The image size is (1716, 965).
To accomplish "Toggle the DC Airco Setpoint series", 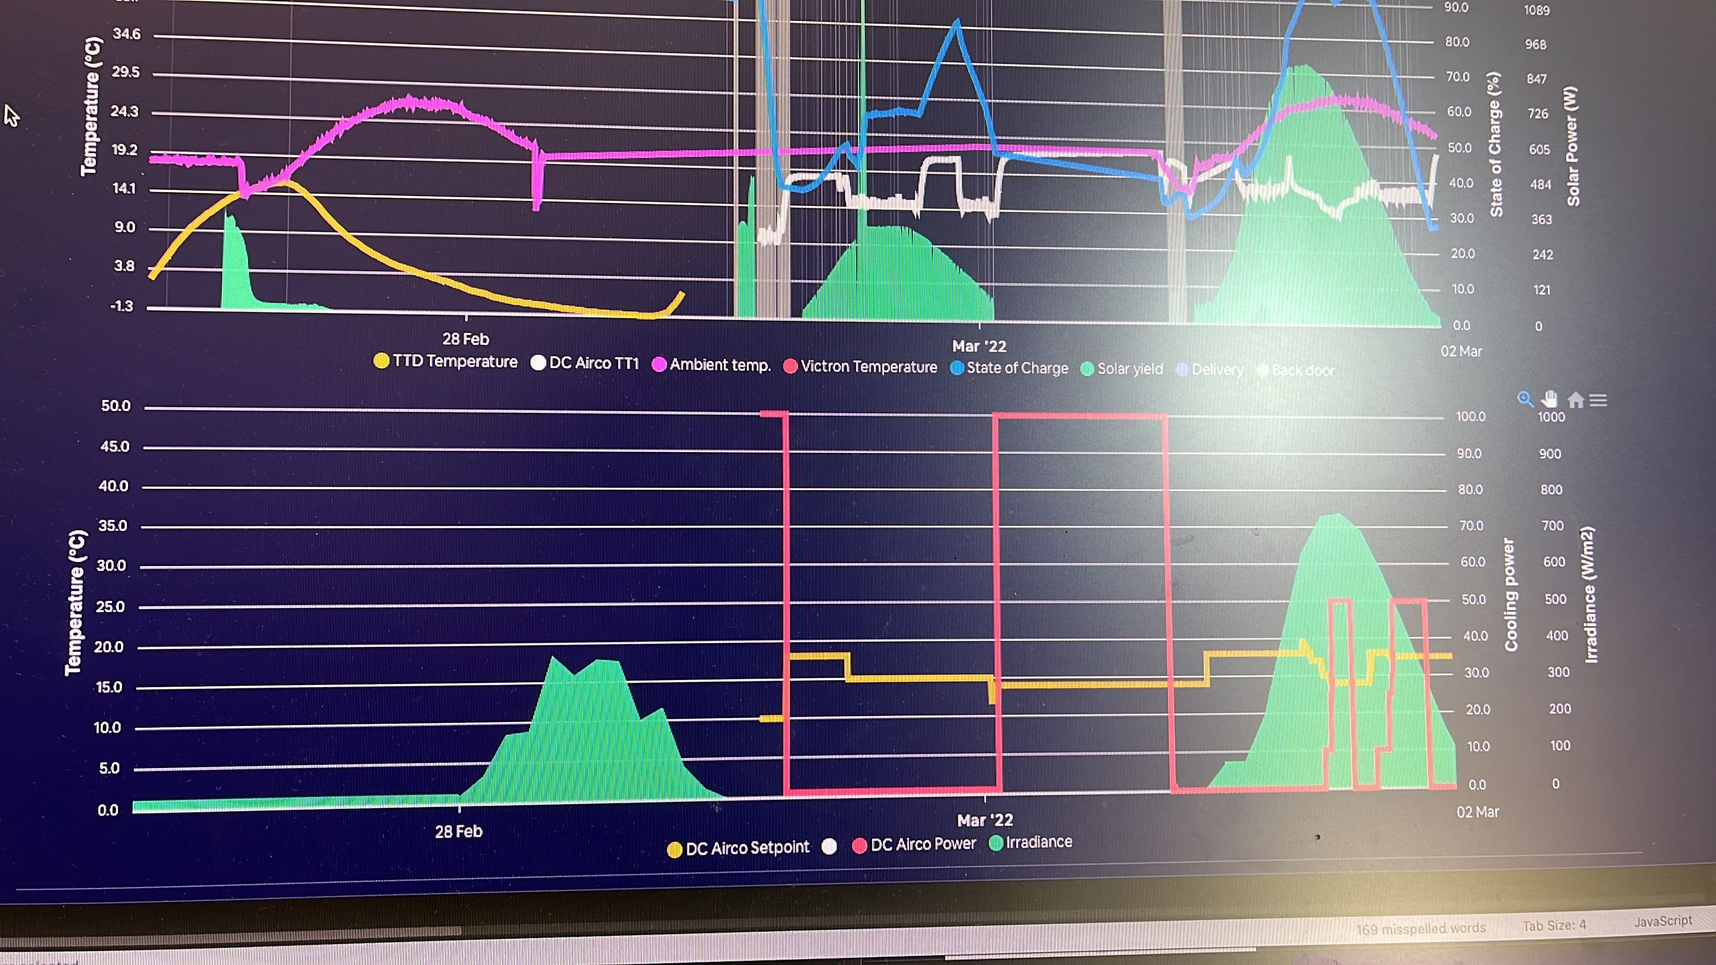I will click(x=738, y=848).
